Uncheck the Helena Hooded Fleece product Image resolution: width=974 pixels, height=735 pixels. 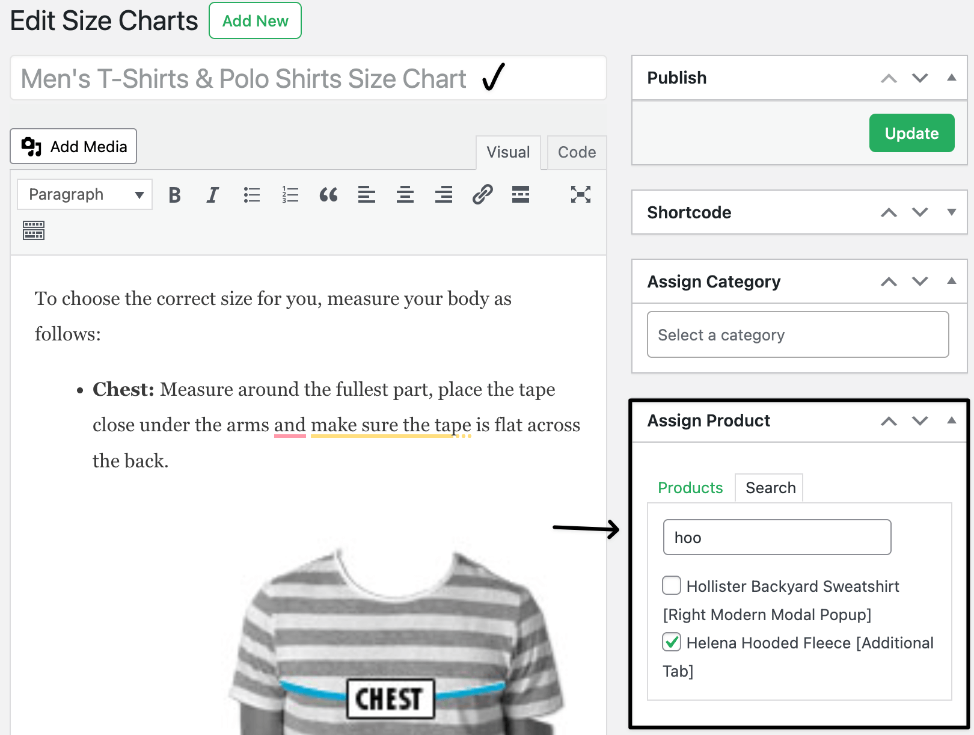click(671, 642)
